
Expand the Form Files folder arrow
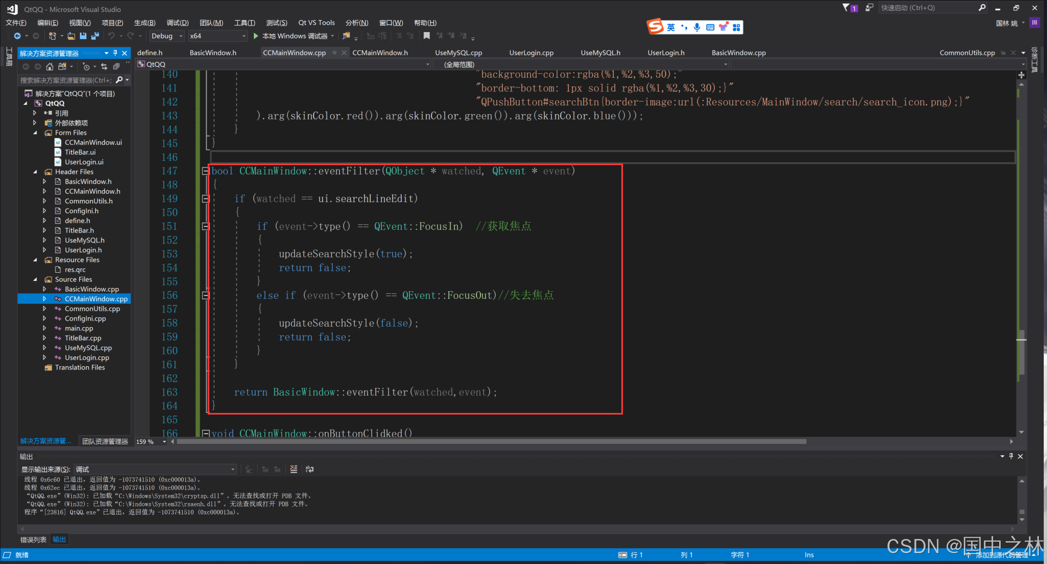(36, 133)
